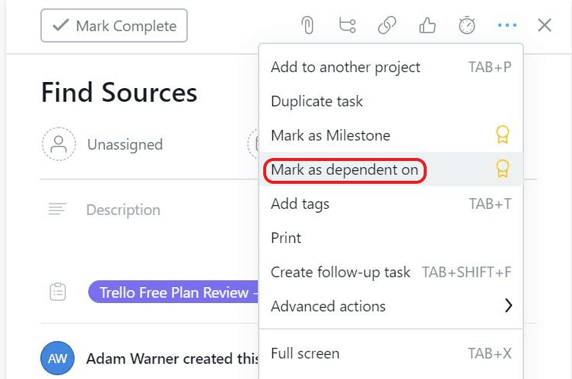Image resolution: width=572 pixels, height=379 pixels.
Task: Click the project clipboard icon
Action: [58, 292]
